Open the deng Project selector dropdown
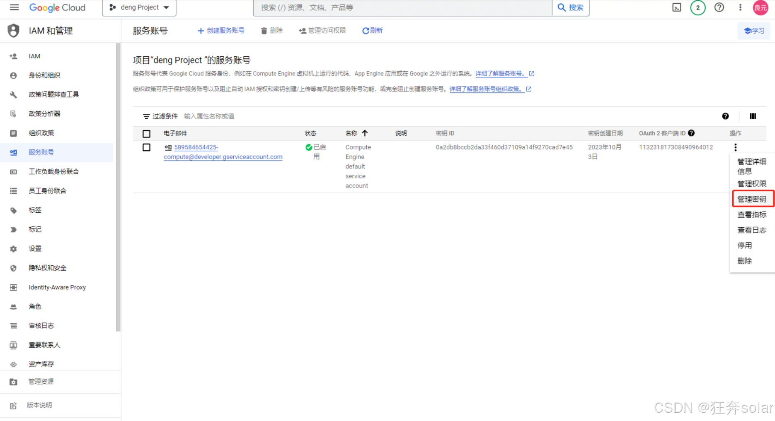The width and height of the screenshot is (775, 421). pyautogui.click(x=139, y=7)
